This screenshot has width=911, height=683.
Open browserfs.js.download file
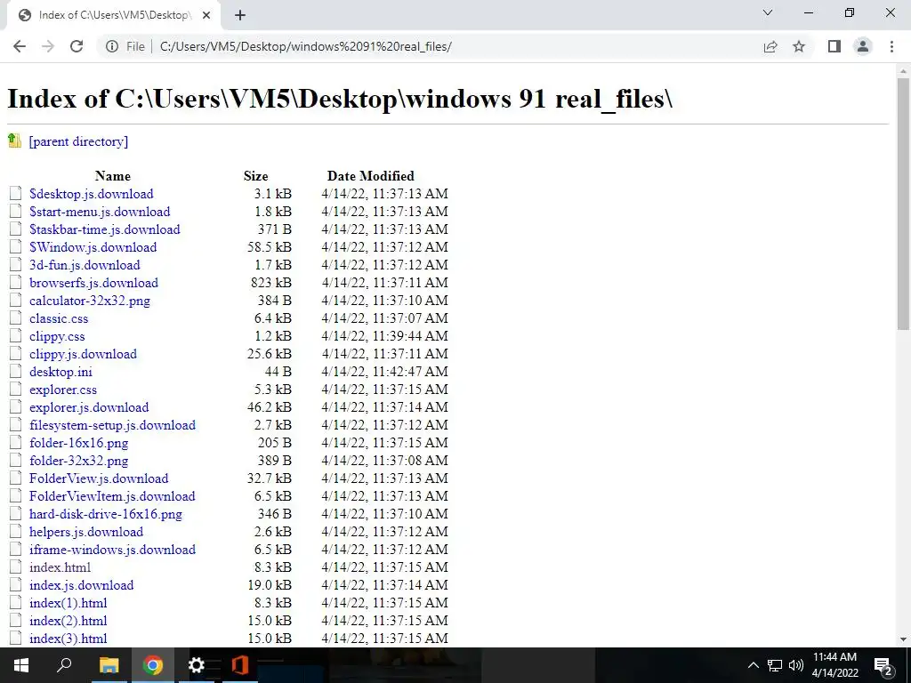[93, 283]
